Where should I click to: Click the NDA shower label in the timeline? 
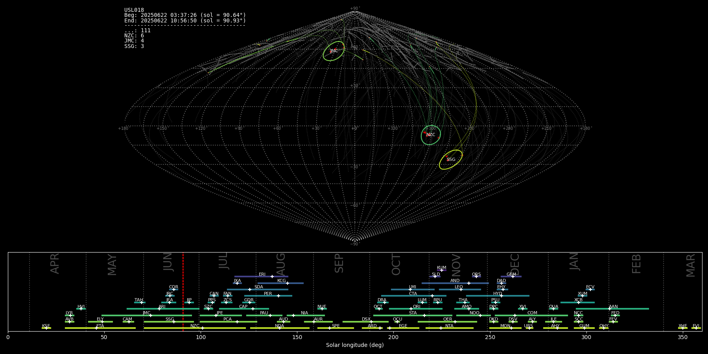280,326
